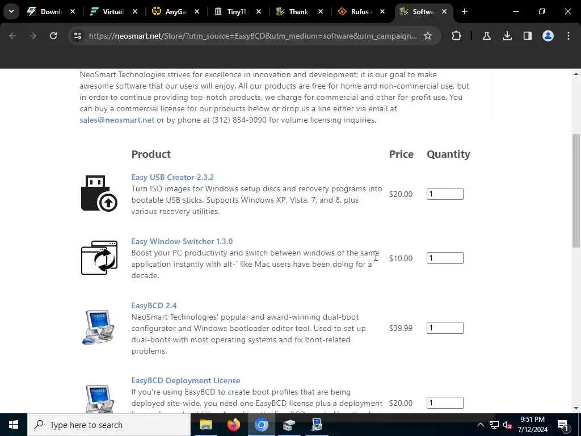Close the Tiny11 tab
This screenshot has width=581, height=436.
point(259,11)
